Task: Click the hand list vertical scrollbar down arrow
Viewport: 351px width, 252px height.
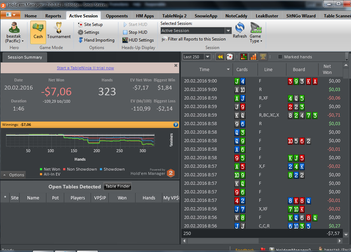Action: (346, 235)
